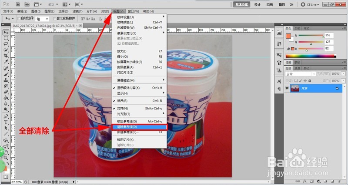Select the Zoom tool in toolbox
Screen dimensions: 348x185
coord(6,158)
